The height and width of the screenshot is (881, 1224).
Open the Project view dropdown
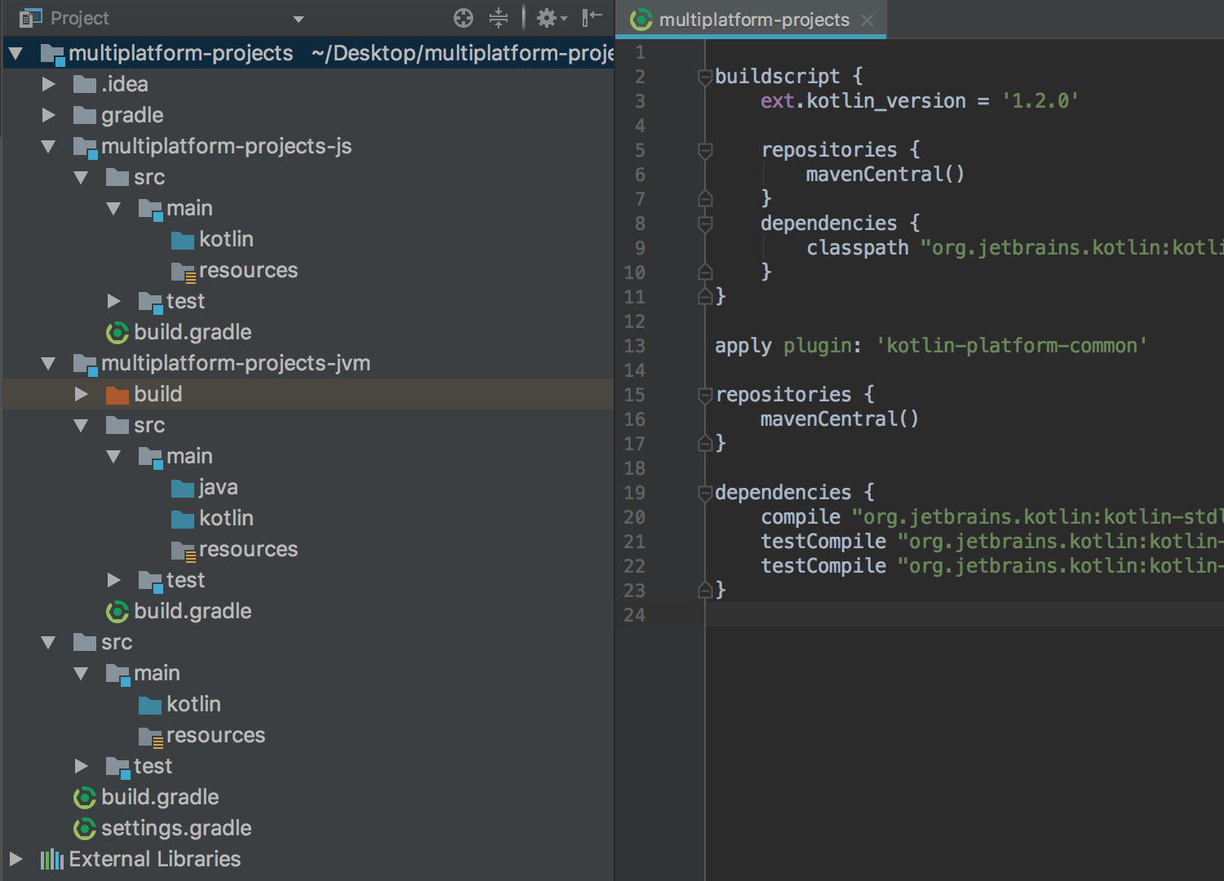[x=299, y=19]
